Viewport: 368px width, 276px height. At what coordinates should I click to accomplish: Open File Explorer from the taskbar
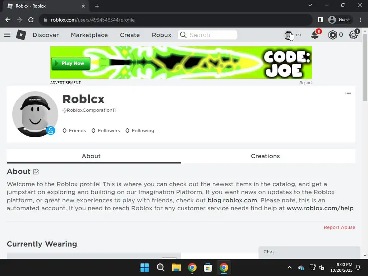coord(176,267)
